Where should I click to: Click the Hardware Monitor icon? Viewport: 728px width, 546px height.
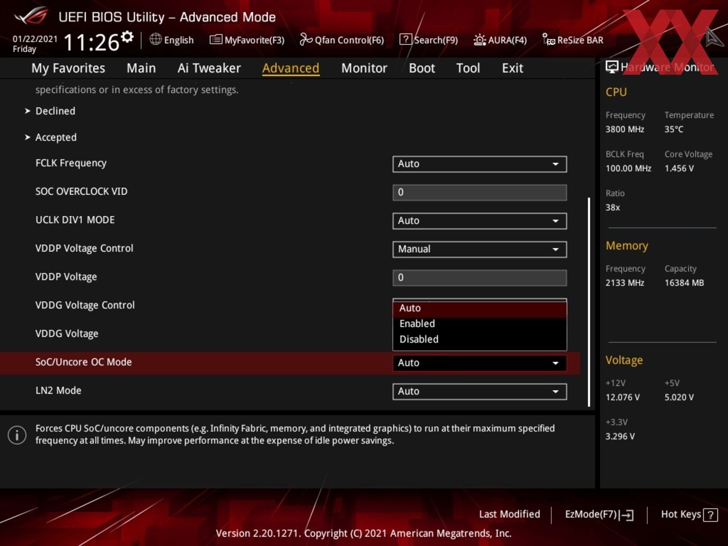click(x=612, y=66)
